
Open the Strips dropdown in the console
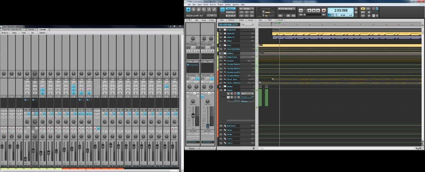pyautogui.click(x=15, y=33)
